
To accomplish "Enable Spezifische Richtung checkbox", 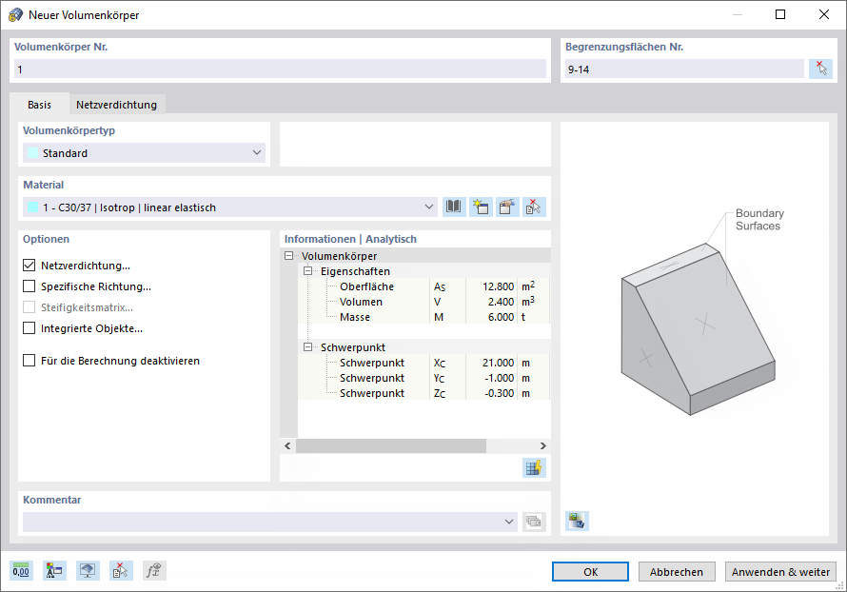I will (x=30, y=286).
